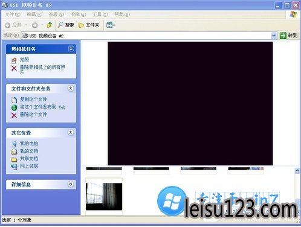The image size is (301, 227).
Task: Open the 工具(T) menu
Action: (x=100, y=14)
